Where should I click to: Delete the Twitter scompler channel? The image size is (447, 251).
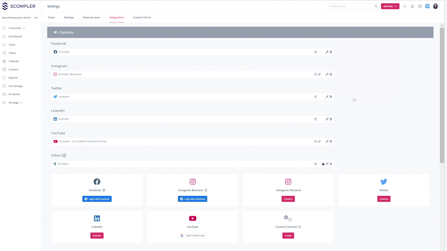(331, 97)
